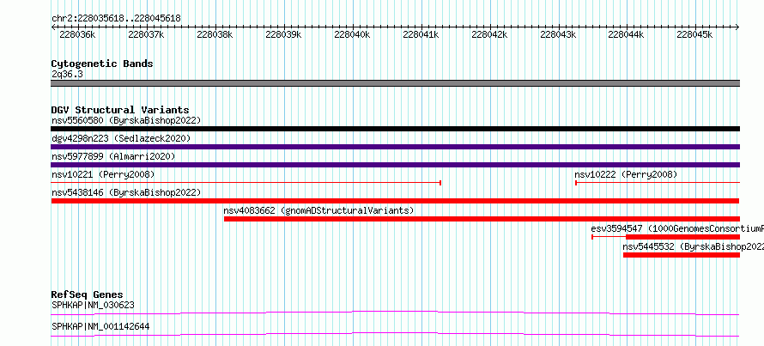Select esv3594547 1000Genomes variant bar
This screenshot has width=764, height=346.
665,237
